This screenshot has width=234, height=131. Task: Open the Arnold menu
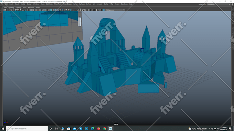(117, 4)
